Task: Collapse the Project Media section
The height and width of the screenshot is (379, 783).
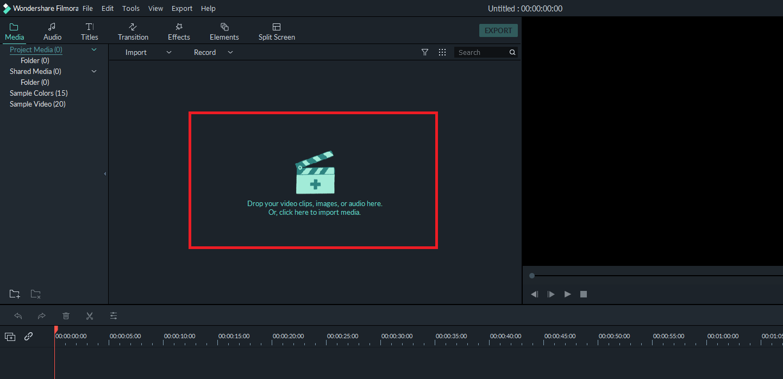Action: [x=93, y=49]
